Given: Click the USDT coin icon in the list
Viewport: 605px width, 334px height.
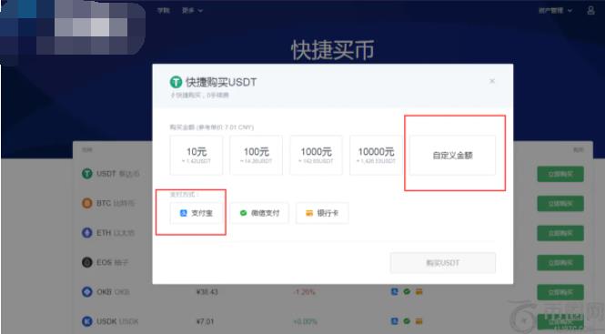Looking at the screenshot, I should pyautogui.click(x=87, y=174).
